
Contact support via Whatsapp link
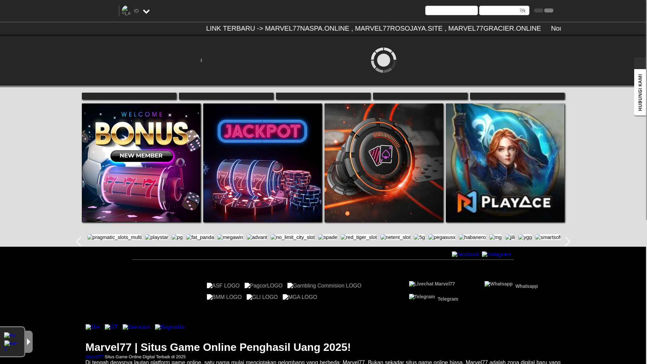(511, 285)
